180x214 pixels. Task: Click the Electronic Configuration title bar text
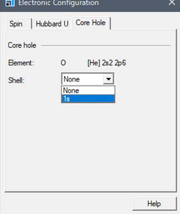pyautogui.click(x=59, y=3)
